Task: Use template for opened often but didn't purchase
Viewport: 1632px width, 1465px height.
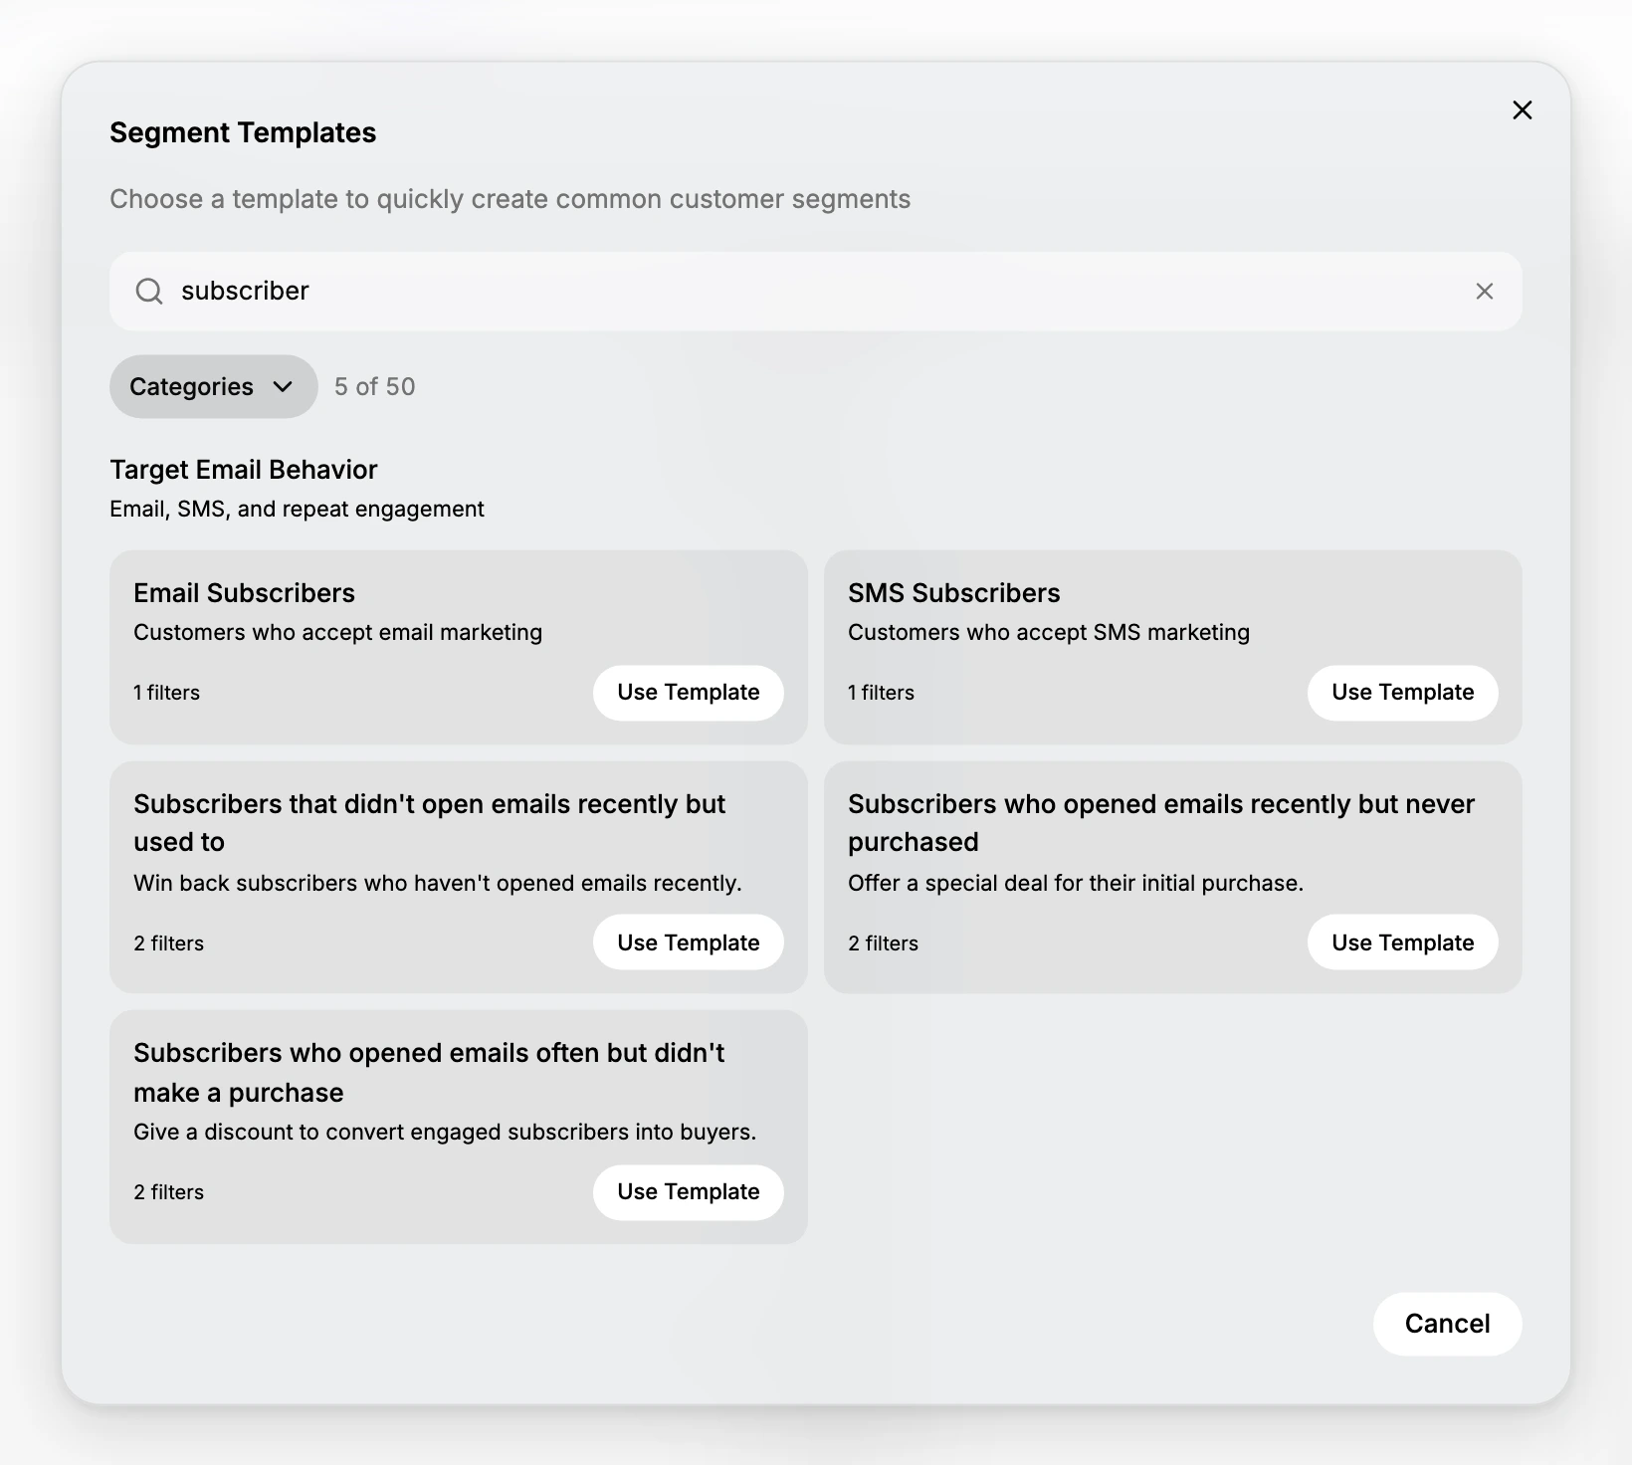Action: (x=688, y=1192)
